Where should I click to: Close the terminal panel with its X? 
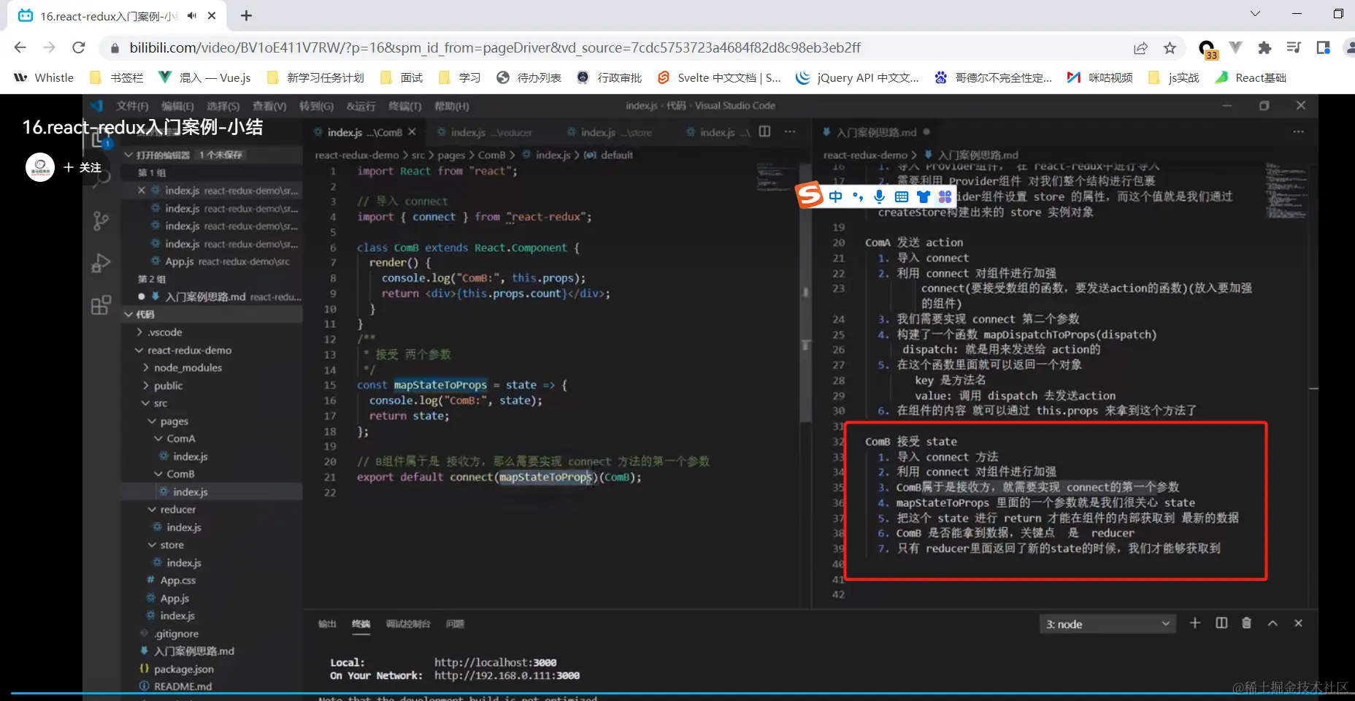[1298, 623]
